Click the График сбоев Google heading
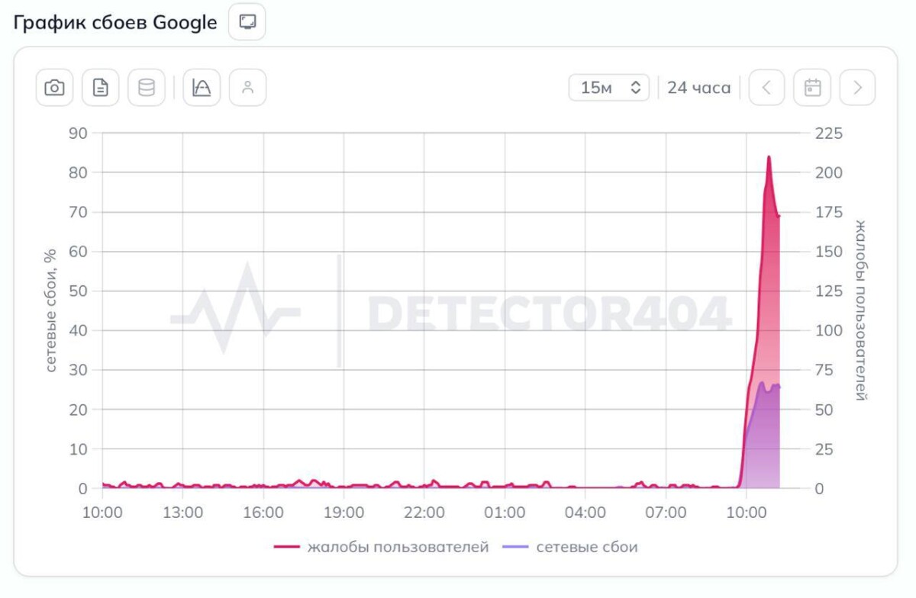 pyautogui.click(x=115, y=23)
